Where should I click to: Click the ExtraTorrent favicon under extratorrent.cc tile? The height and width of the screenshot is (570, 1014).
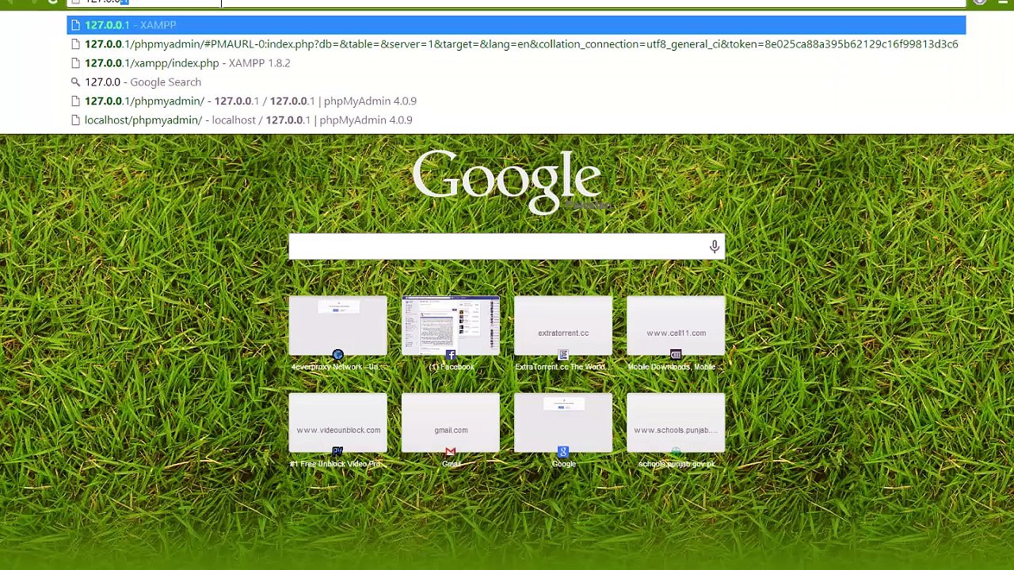click(x=563, y=355)
